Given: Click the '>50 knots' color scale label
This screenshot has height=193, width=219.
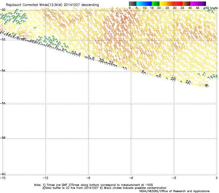Looking at the screenshot, I should 210,8.
